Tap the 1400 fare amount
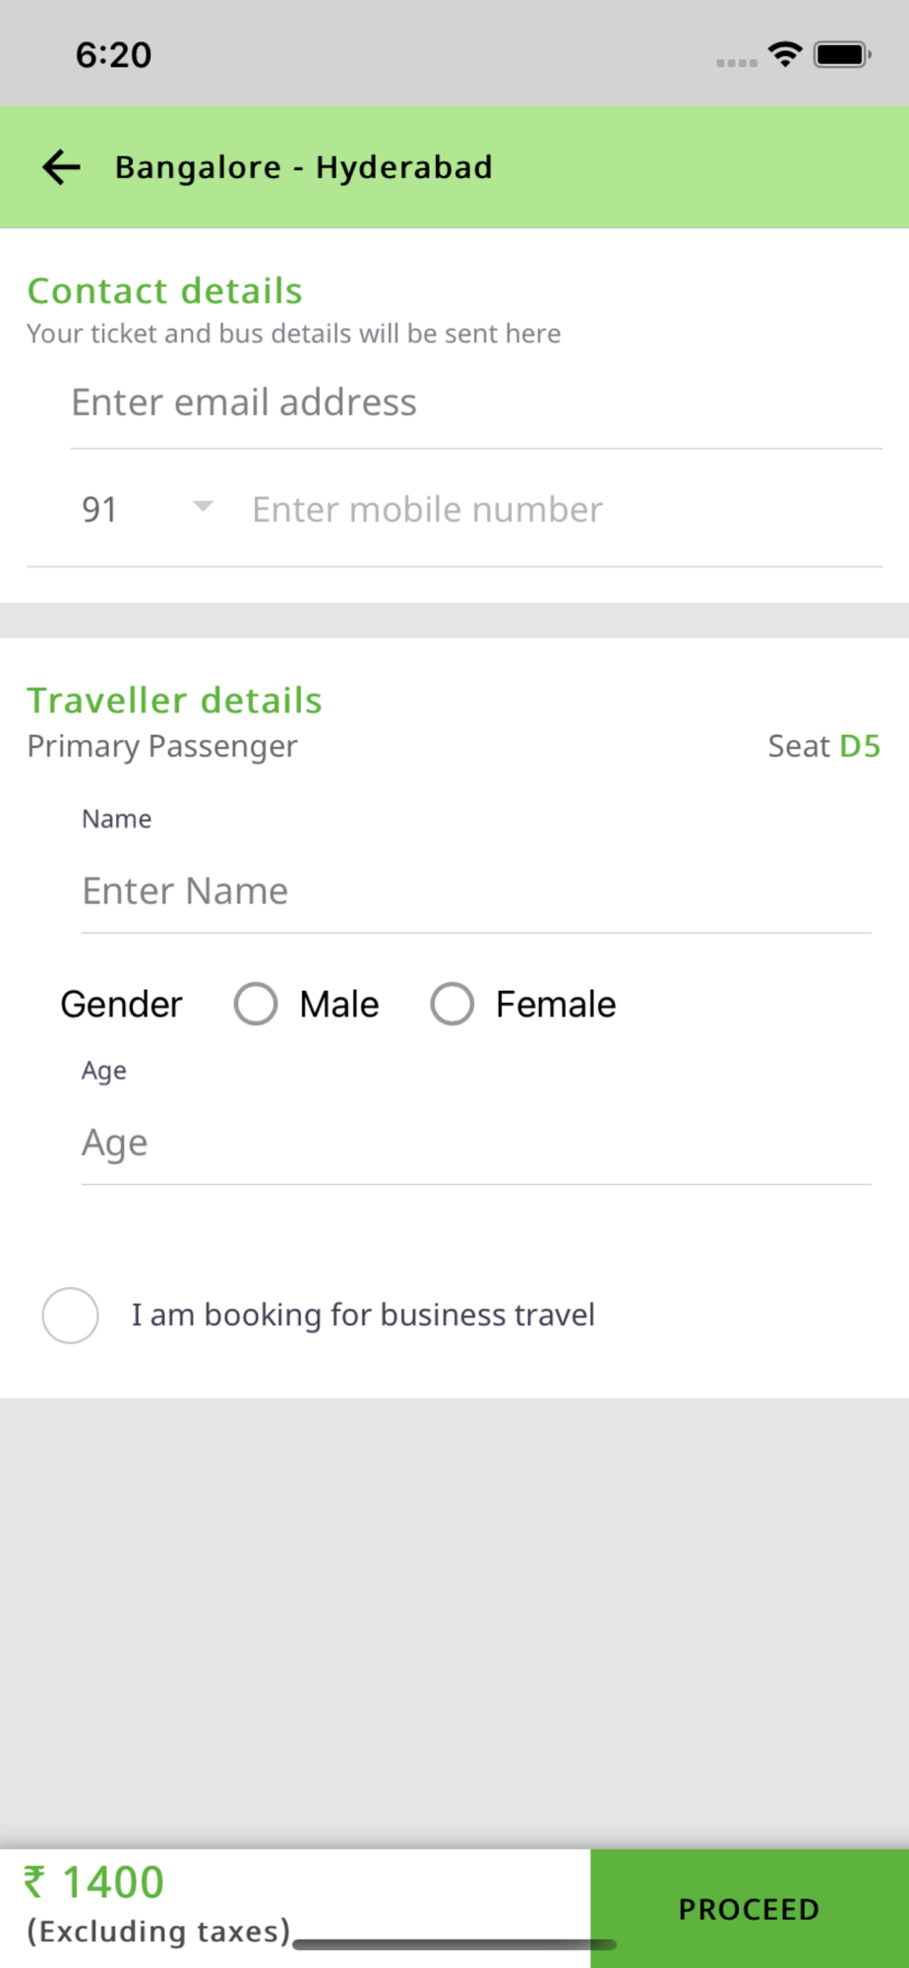Viewport: 909px width, 1968px height. point(113,1881)
